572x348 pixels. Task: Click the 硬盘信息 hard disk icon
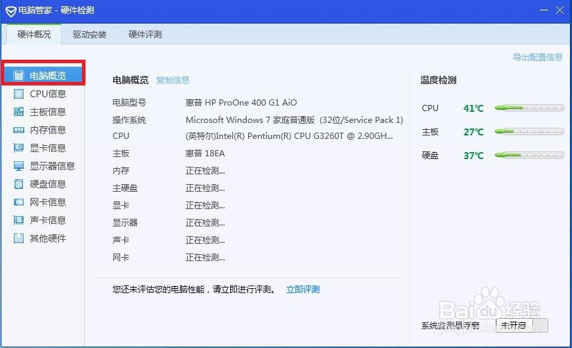tap(19, 184)
